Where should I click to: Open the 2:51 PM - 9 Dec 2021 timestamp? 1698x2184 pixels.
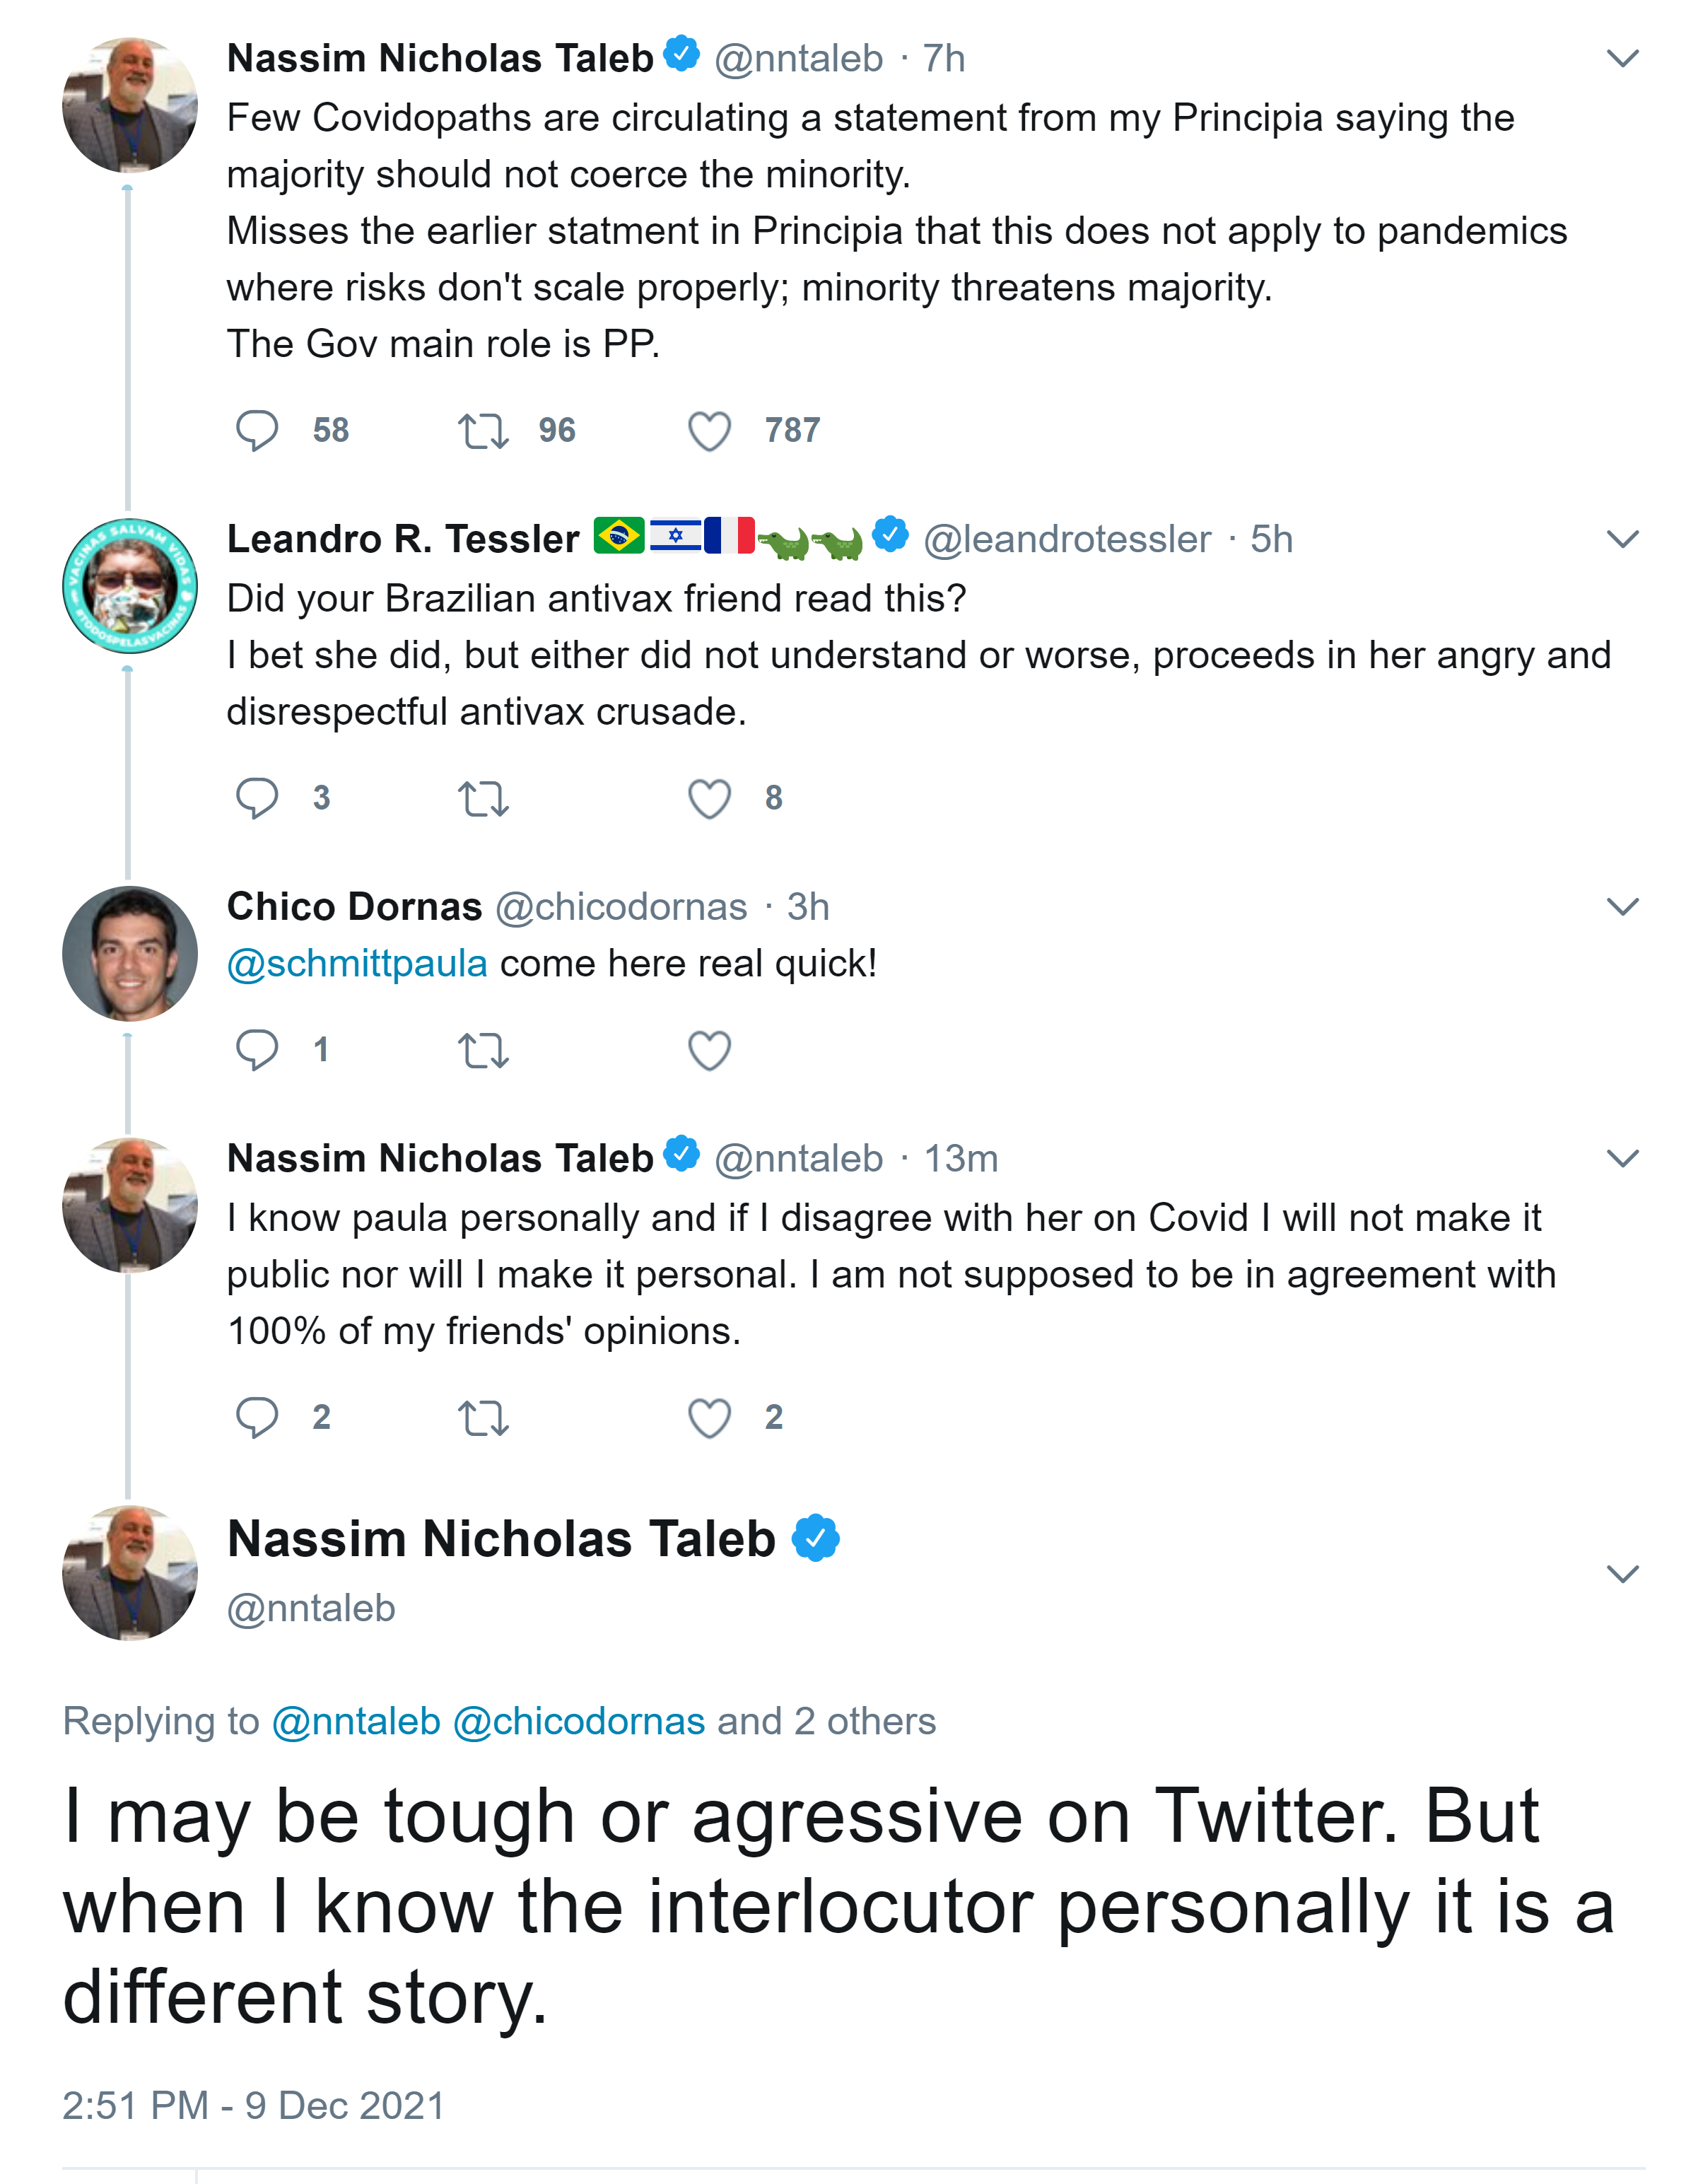253,2105
